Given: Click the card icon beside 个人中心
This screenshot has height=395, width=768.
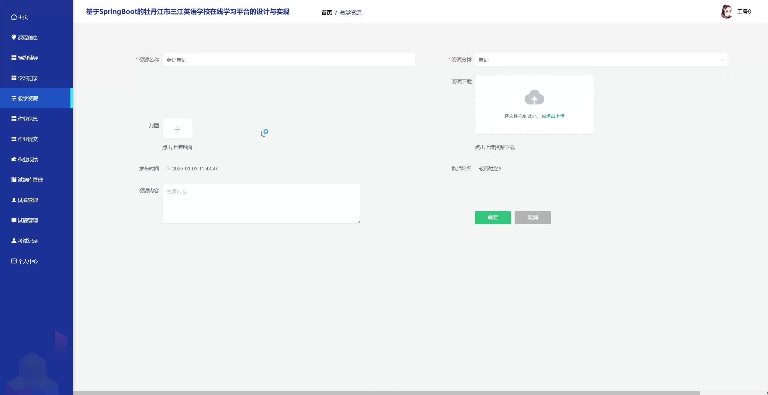Looking at the screenshot, I should 14,261.
